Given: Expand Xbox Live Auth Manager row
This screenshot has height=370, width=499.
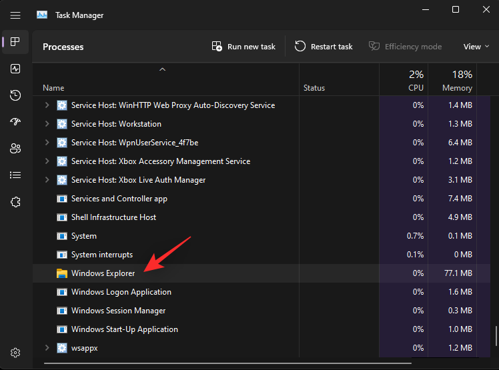Looking at the screenshot, I should coord(47,180).
